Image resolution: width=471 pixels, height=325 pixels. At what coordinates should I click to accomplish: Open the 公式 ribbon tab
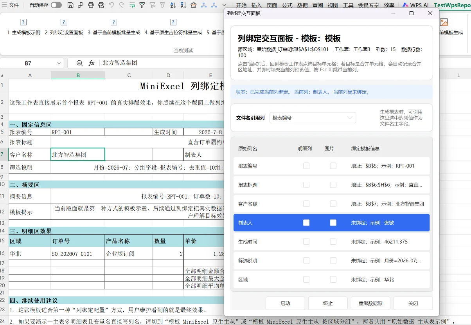coord(287,5)
